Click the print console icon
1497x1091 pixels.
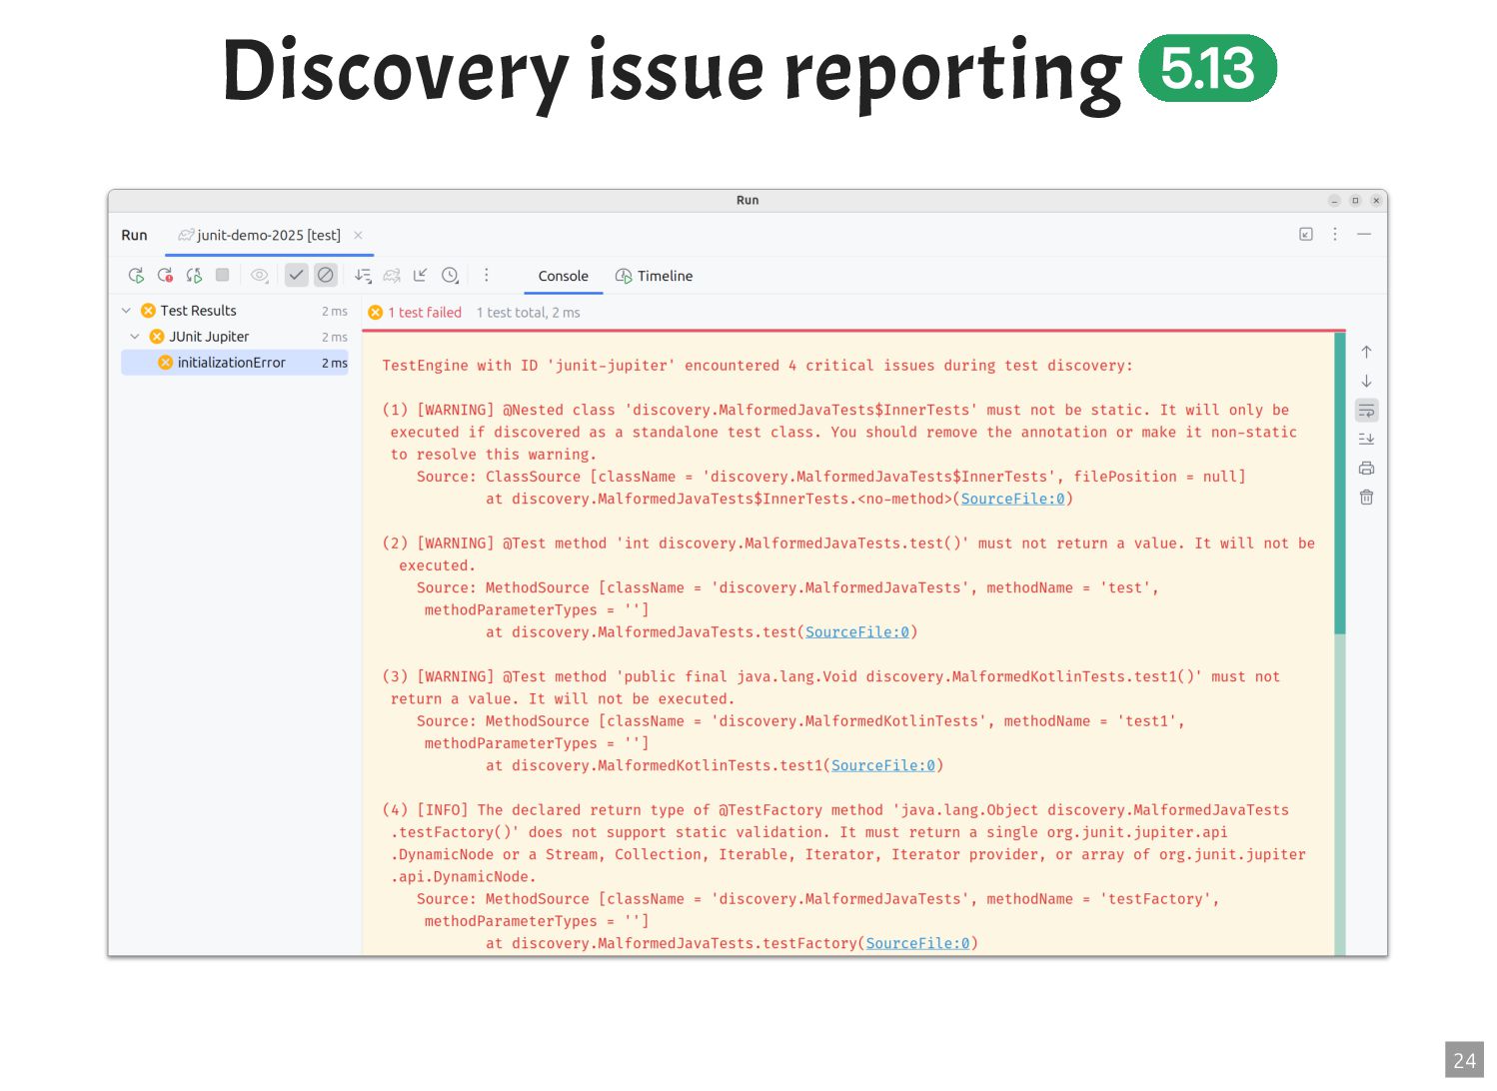coord(1366,468)
